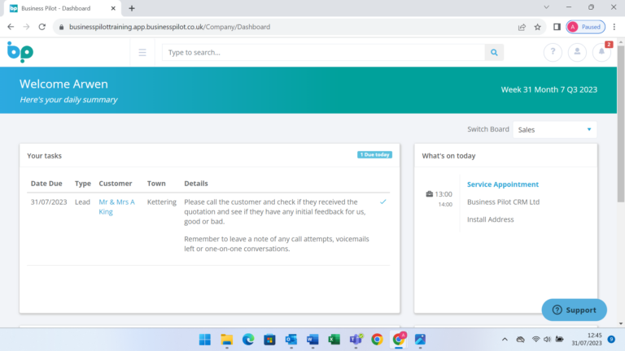
Task: Show hidden system tray icons
Action: tap(505, 340)
